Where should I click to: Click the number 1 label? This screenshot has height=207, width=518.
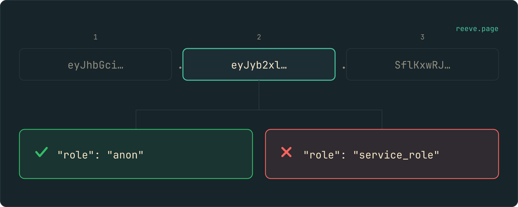96,37
